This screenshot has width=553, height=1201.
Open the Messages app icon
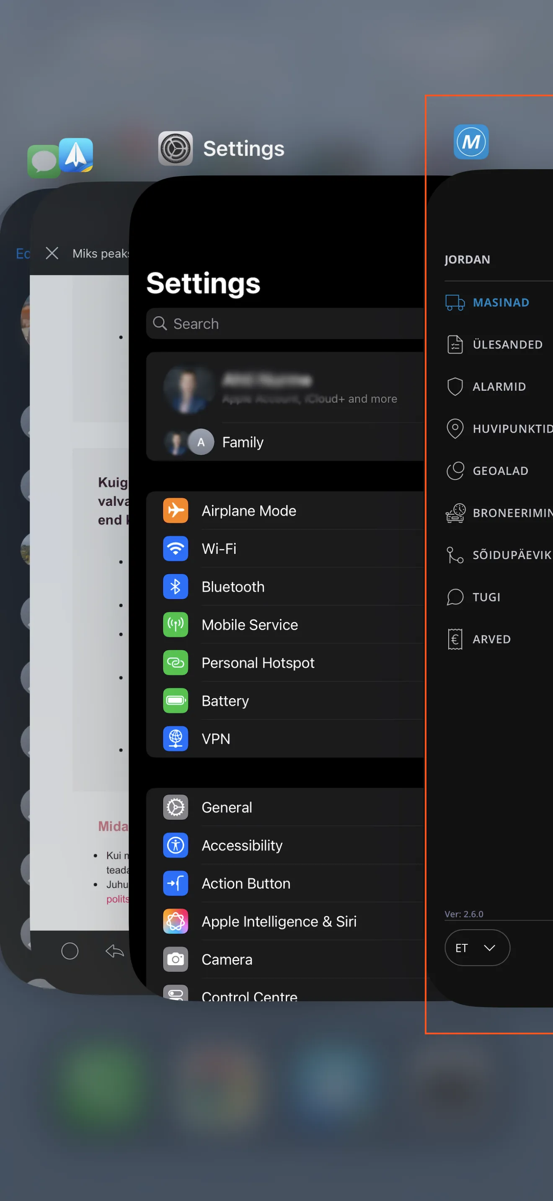[x=43, y=161]
